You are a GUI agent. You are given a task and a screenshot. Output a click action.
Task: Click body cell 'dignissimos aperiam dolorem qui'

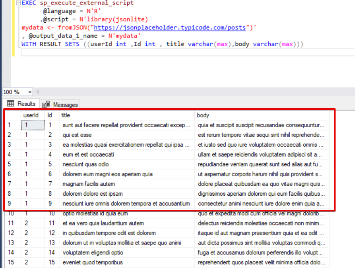click(x=261, y=194)
